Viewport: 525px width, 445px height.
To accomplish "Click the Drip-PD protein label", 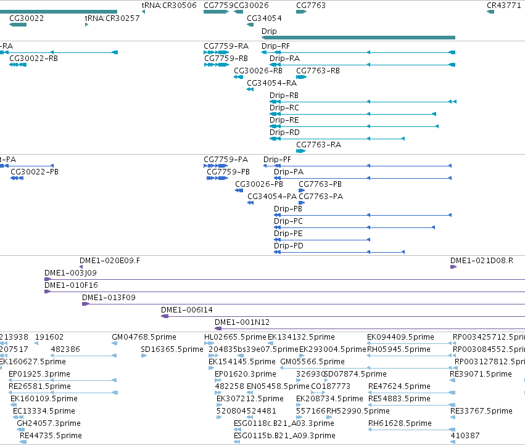I will click(289, 246).
